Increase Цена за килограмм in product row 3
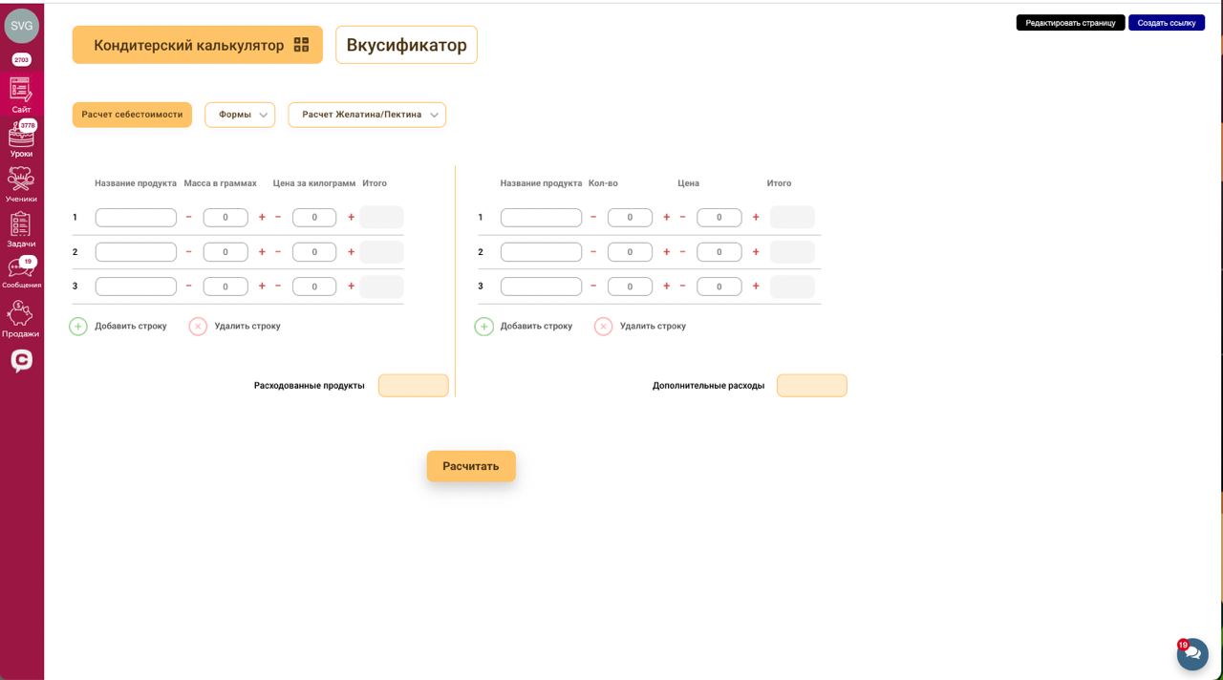The width and height of the screenshot is (1223, 680). pyautogui.click(x=352, y=287)
